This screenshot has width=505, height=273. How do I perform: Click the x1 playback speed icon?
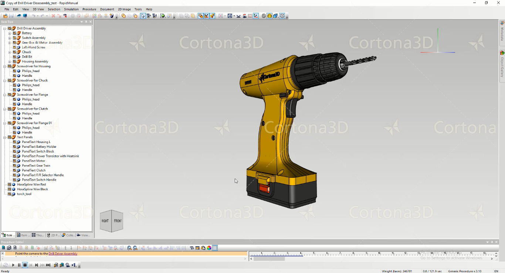(x=74, y=265)
